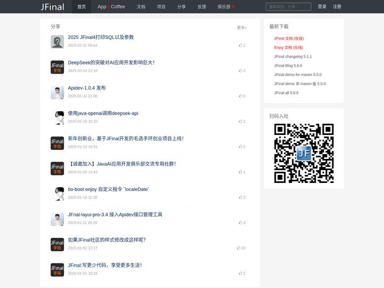
Task: Open the 分享 item in top navigation
Action: point(181,6)
